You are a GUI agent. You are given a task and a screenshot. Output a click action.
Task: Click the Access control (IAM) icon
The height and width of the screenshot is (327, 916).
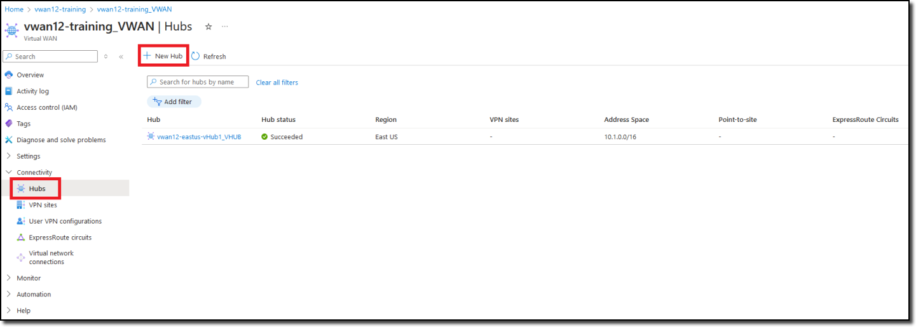point(9,107)
